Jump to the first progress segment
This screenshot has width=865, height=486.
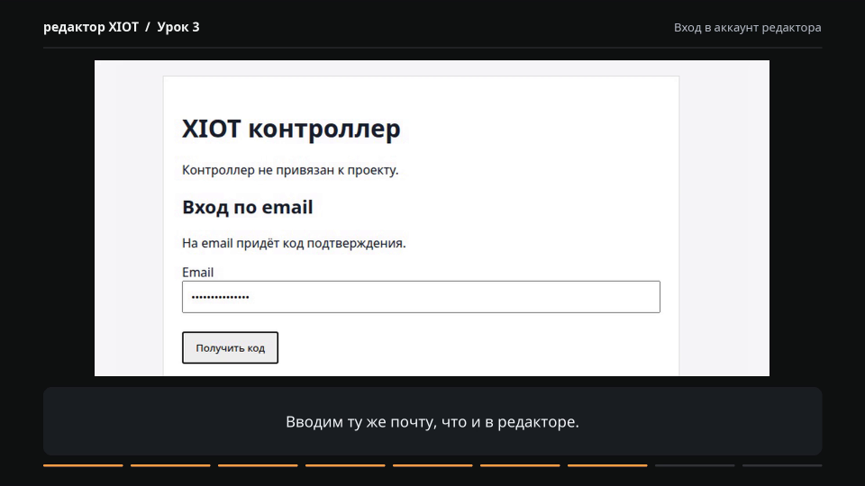[83, 465]
